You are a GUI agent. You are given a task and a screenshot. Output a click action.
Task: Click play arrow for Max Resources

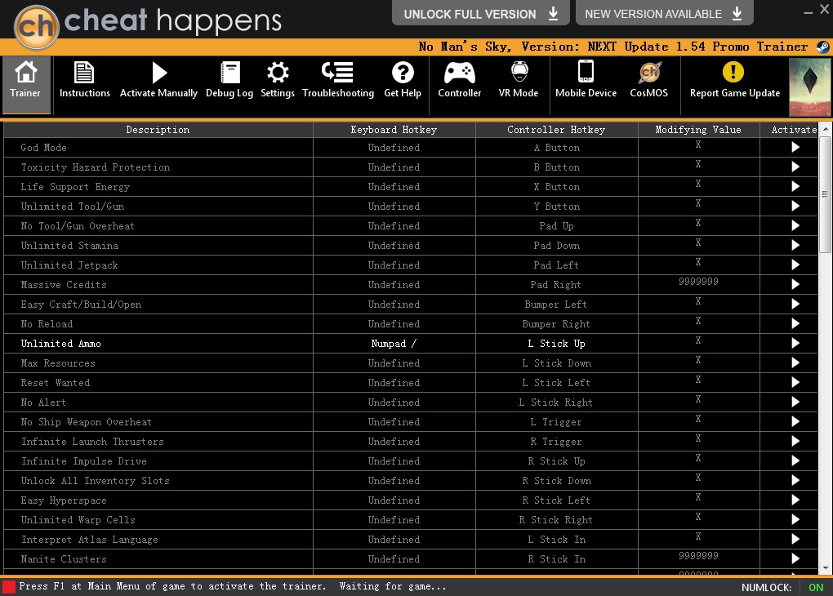tap(795, 362)
